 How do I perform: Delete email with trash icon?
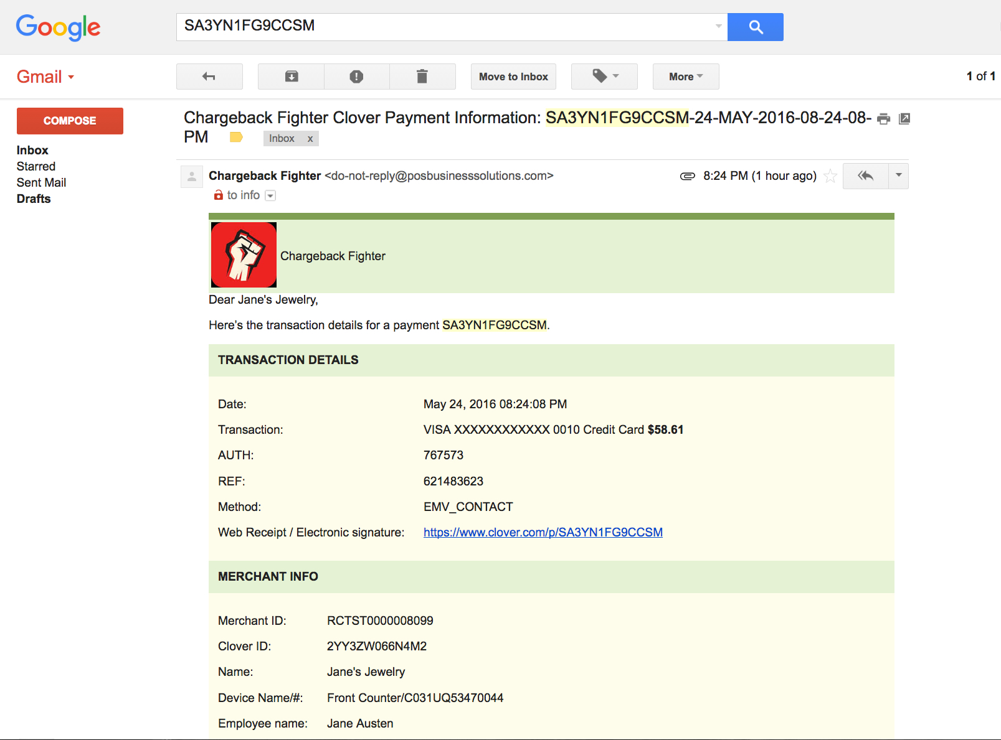tap(422, 77)
